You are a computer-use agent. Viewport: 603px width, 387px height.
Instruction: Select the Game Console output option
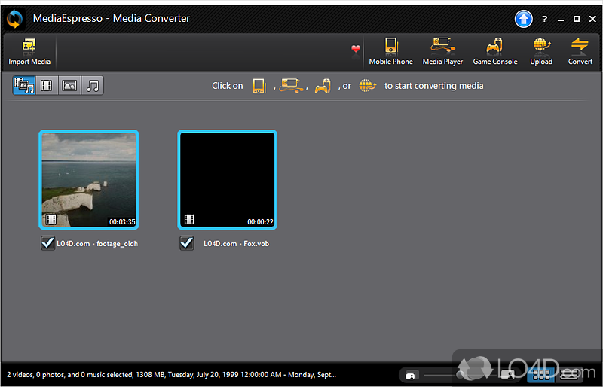click(x=495, y=52)
